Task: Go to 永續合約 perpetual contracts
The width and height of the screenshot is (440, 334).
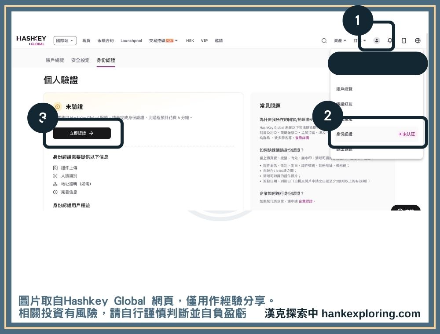Action: [x=106, y=40]
